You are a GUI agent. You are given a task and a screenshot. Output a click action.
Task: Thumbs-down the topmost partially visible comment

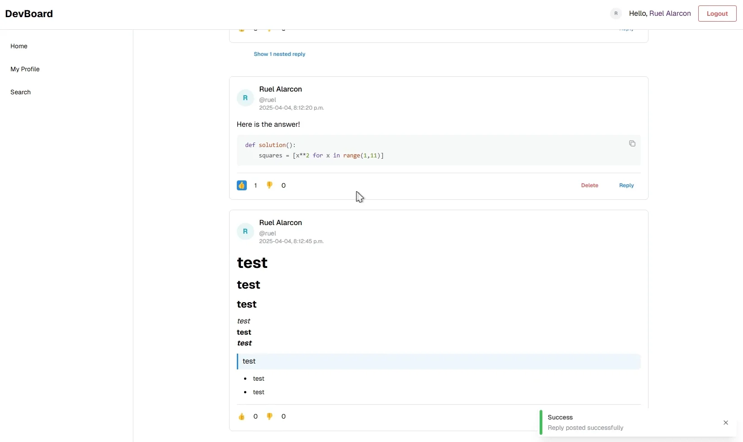coord(270,28)
